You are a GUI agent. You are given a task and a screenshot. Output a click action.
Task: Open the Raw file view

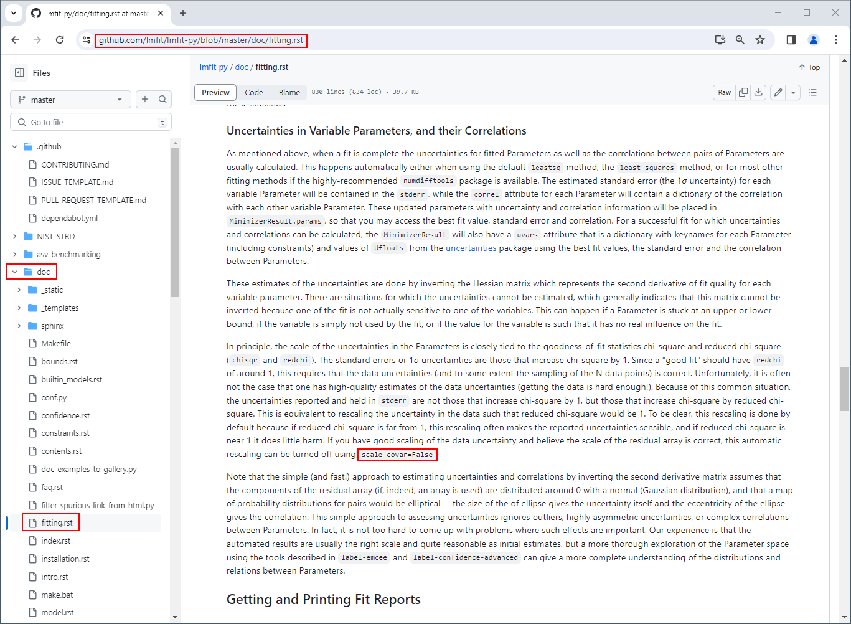coord(724,92)
